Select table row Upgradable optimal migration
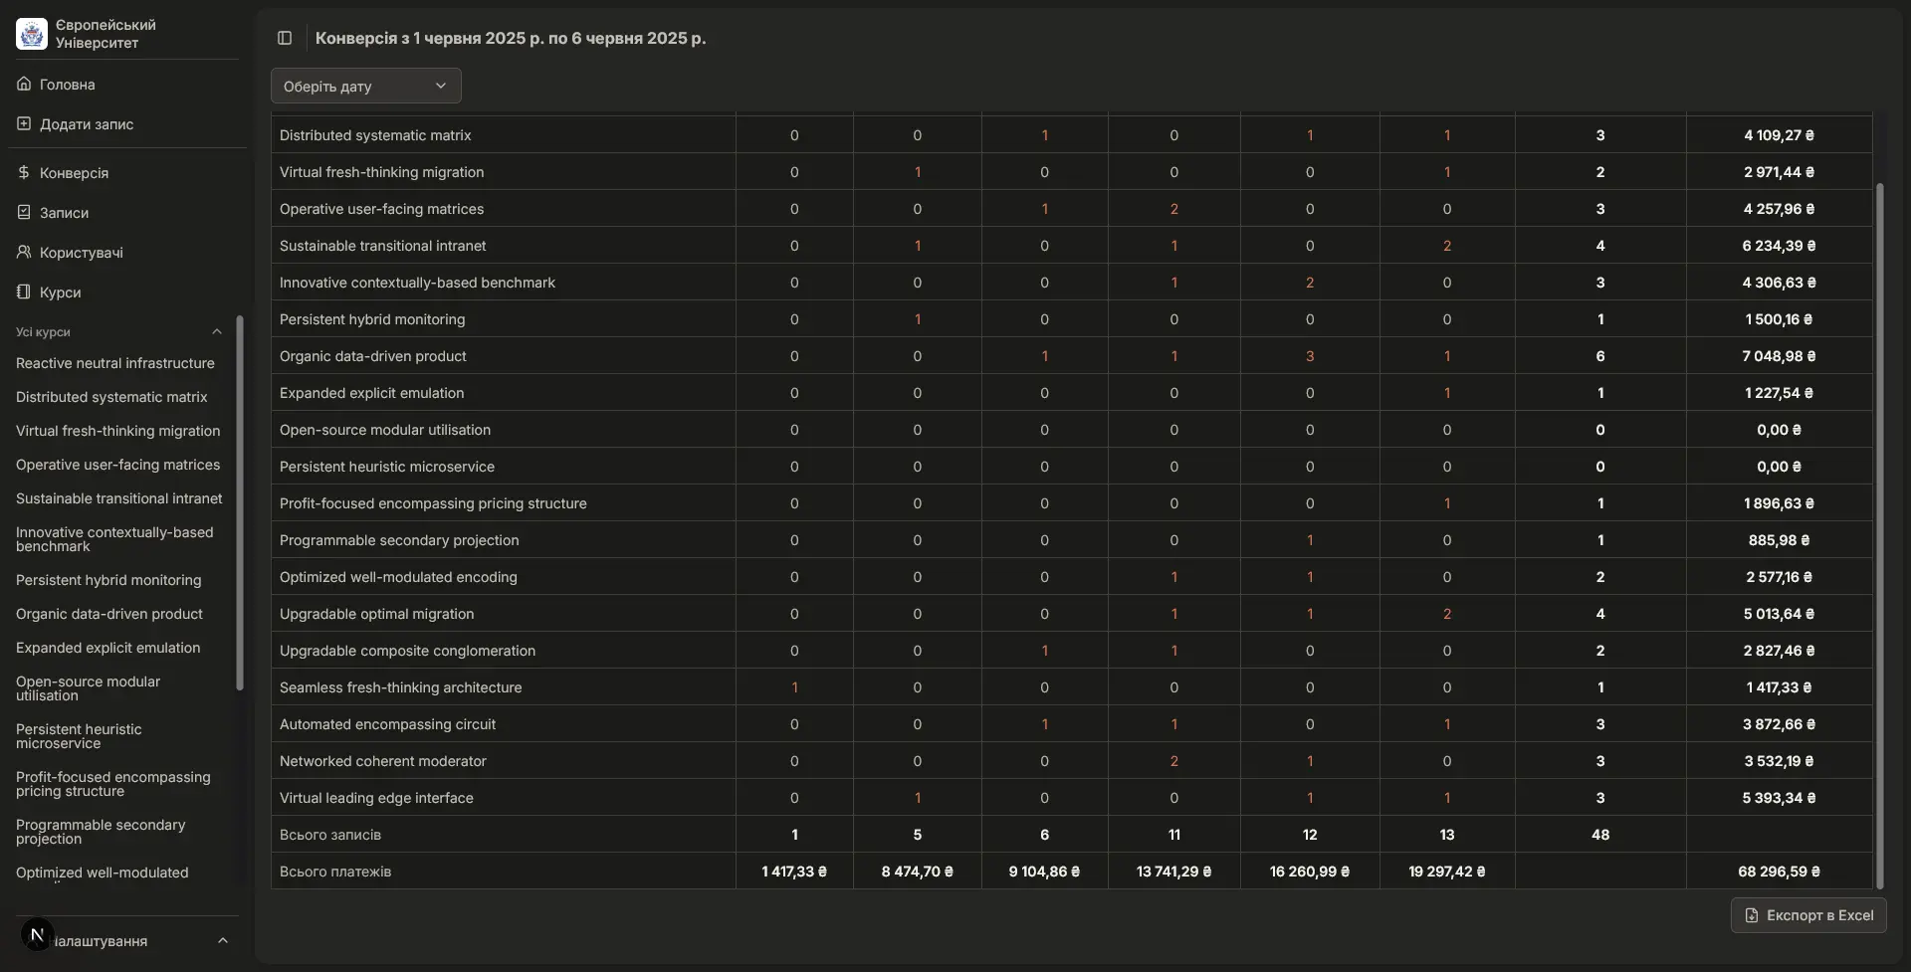The image size is (1911, 972). click(1071, 614)
